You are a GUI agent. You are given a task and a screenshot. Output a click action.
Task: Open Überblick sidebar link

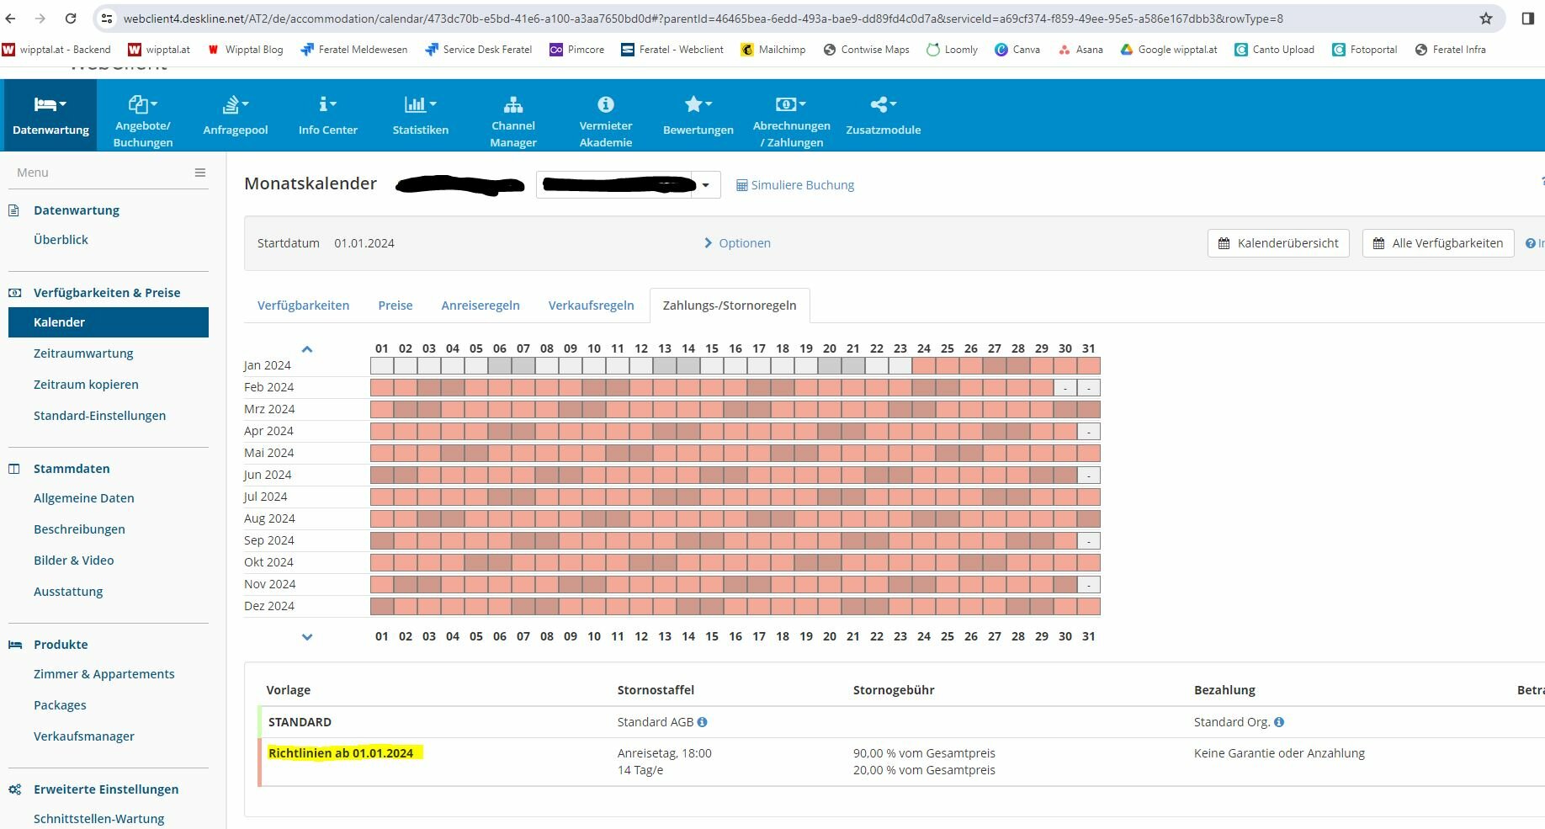pos(61,240)
